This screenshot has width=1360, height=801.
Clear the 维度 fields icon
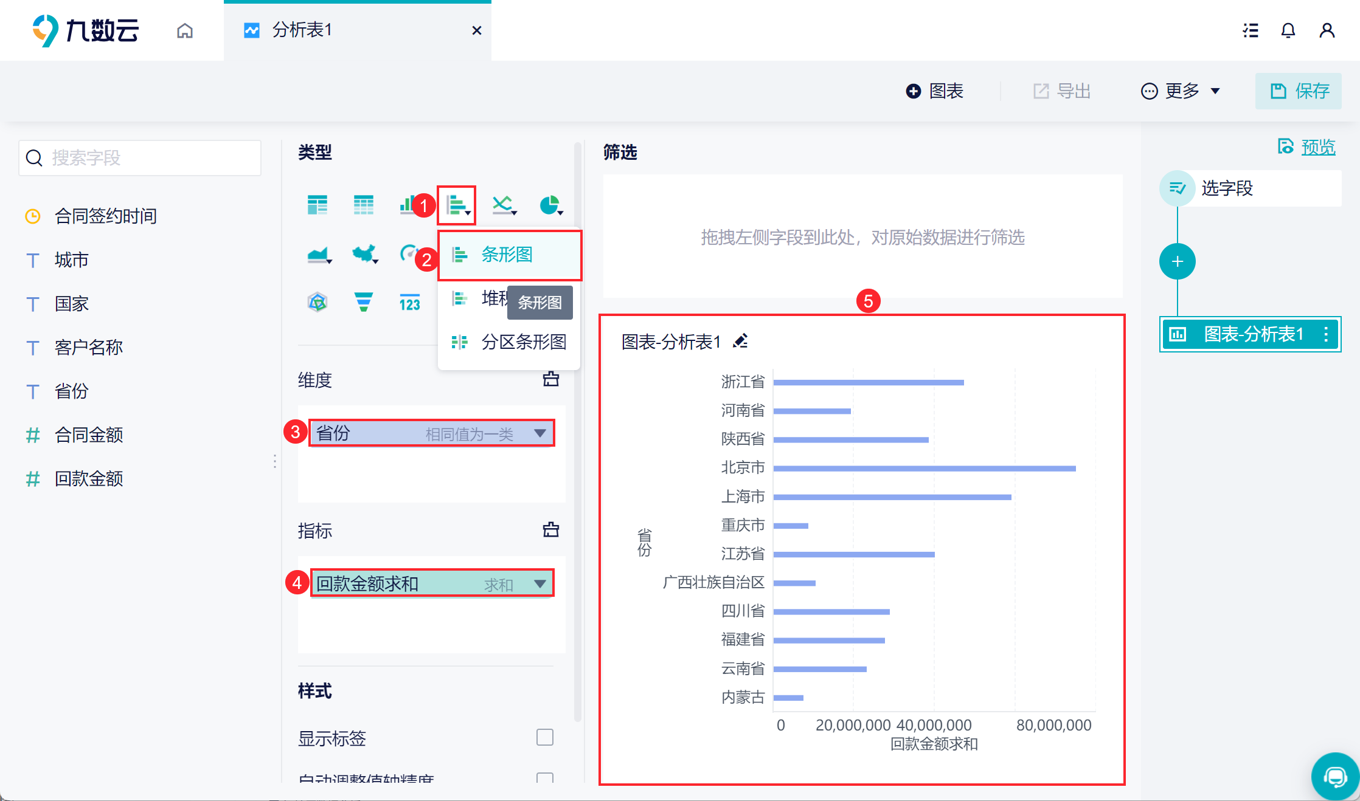tap(551, 380)
